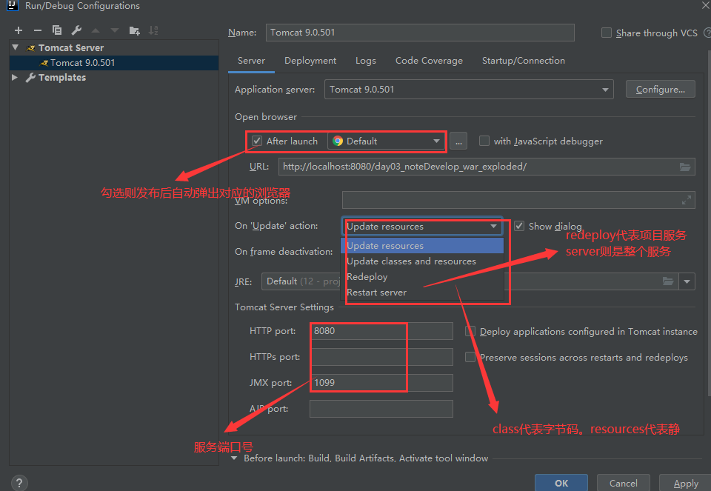Uncheck the After launch checkbox

coord(257,141)
